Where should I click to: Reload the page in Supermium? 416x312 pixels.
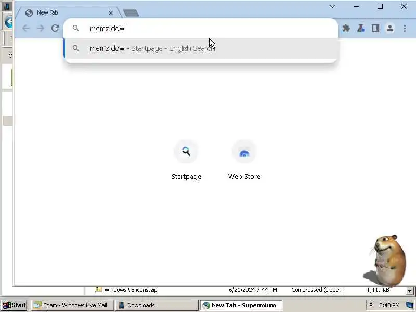coord(55,28)
